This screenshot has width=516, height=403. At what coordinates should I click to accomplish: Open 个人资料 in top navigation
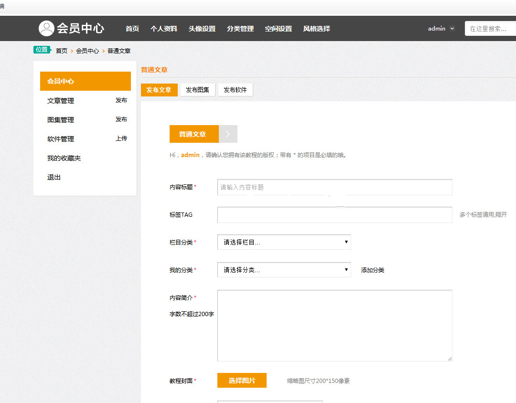pos(163,29)
